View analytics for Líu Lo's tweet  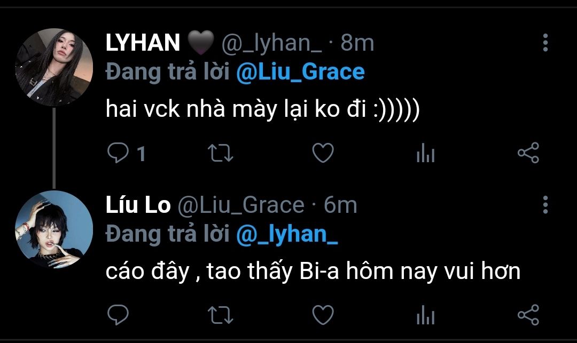(425, 315)
